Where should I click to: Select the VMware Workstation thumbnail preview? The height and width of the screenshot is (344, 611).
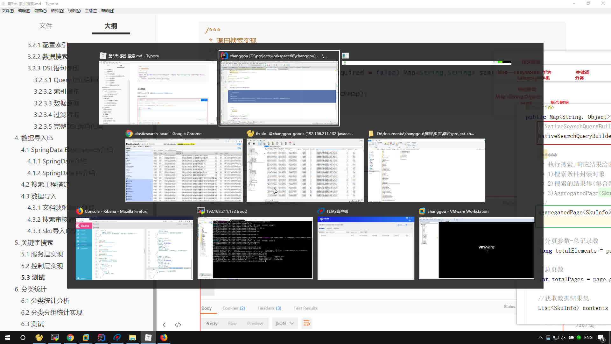point(477,248)
